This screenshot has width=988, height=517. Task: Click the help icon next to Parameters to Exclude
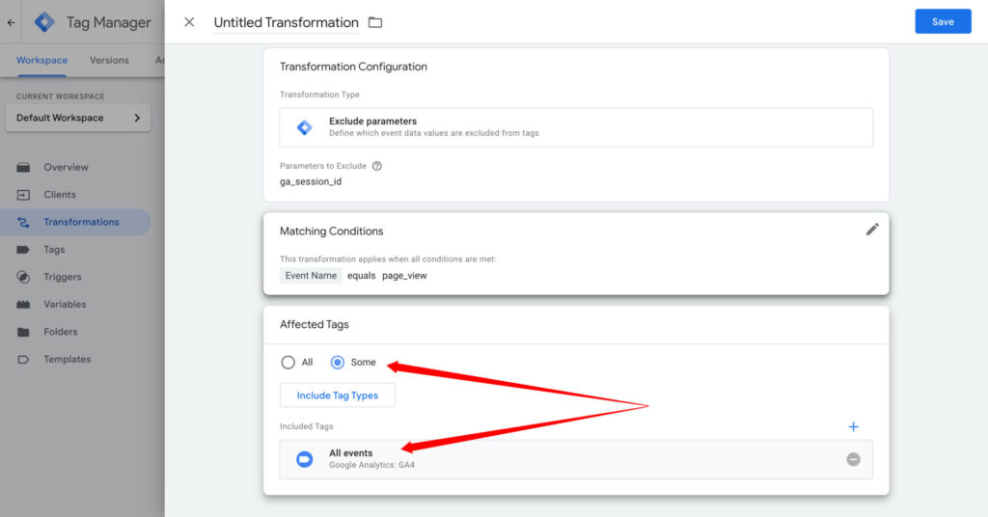(377, 166)
